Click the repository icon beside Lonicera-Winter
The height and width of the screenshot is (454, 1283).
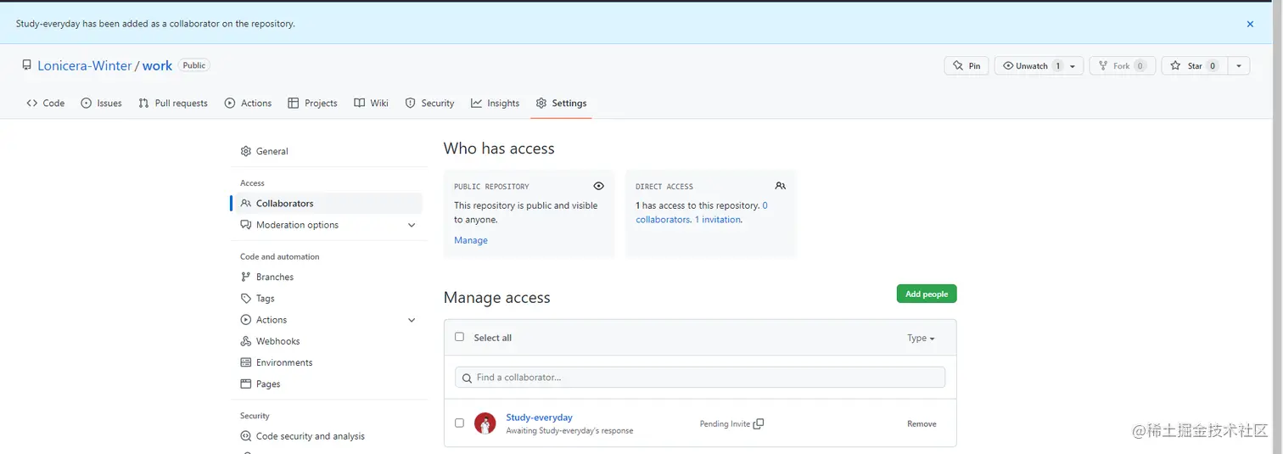pos(27,65)
